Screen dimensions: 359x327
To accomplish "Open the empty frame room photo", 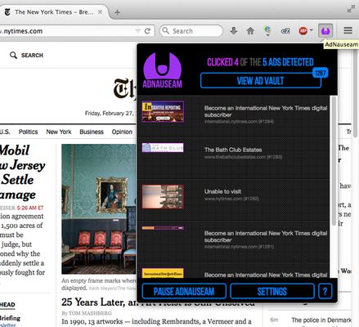I will click(99, 209).
